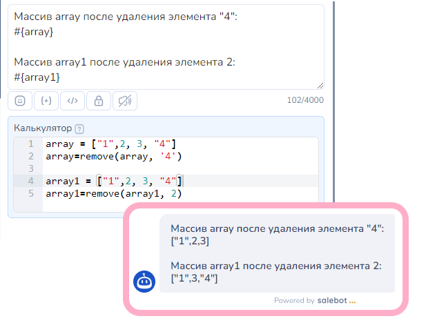Viewport: 426px width, 323px height.
Task: Click code line 2 with remove(array, '4')
Action: (x=113, y=156)
